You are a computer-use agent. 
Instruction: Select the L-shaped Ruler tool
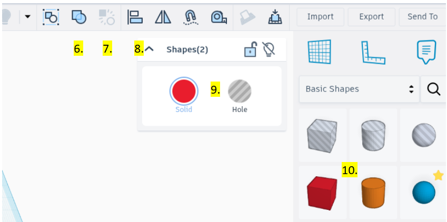coord(373,53)
